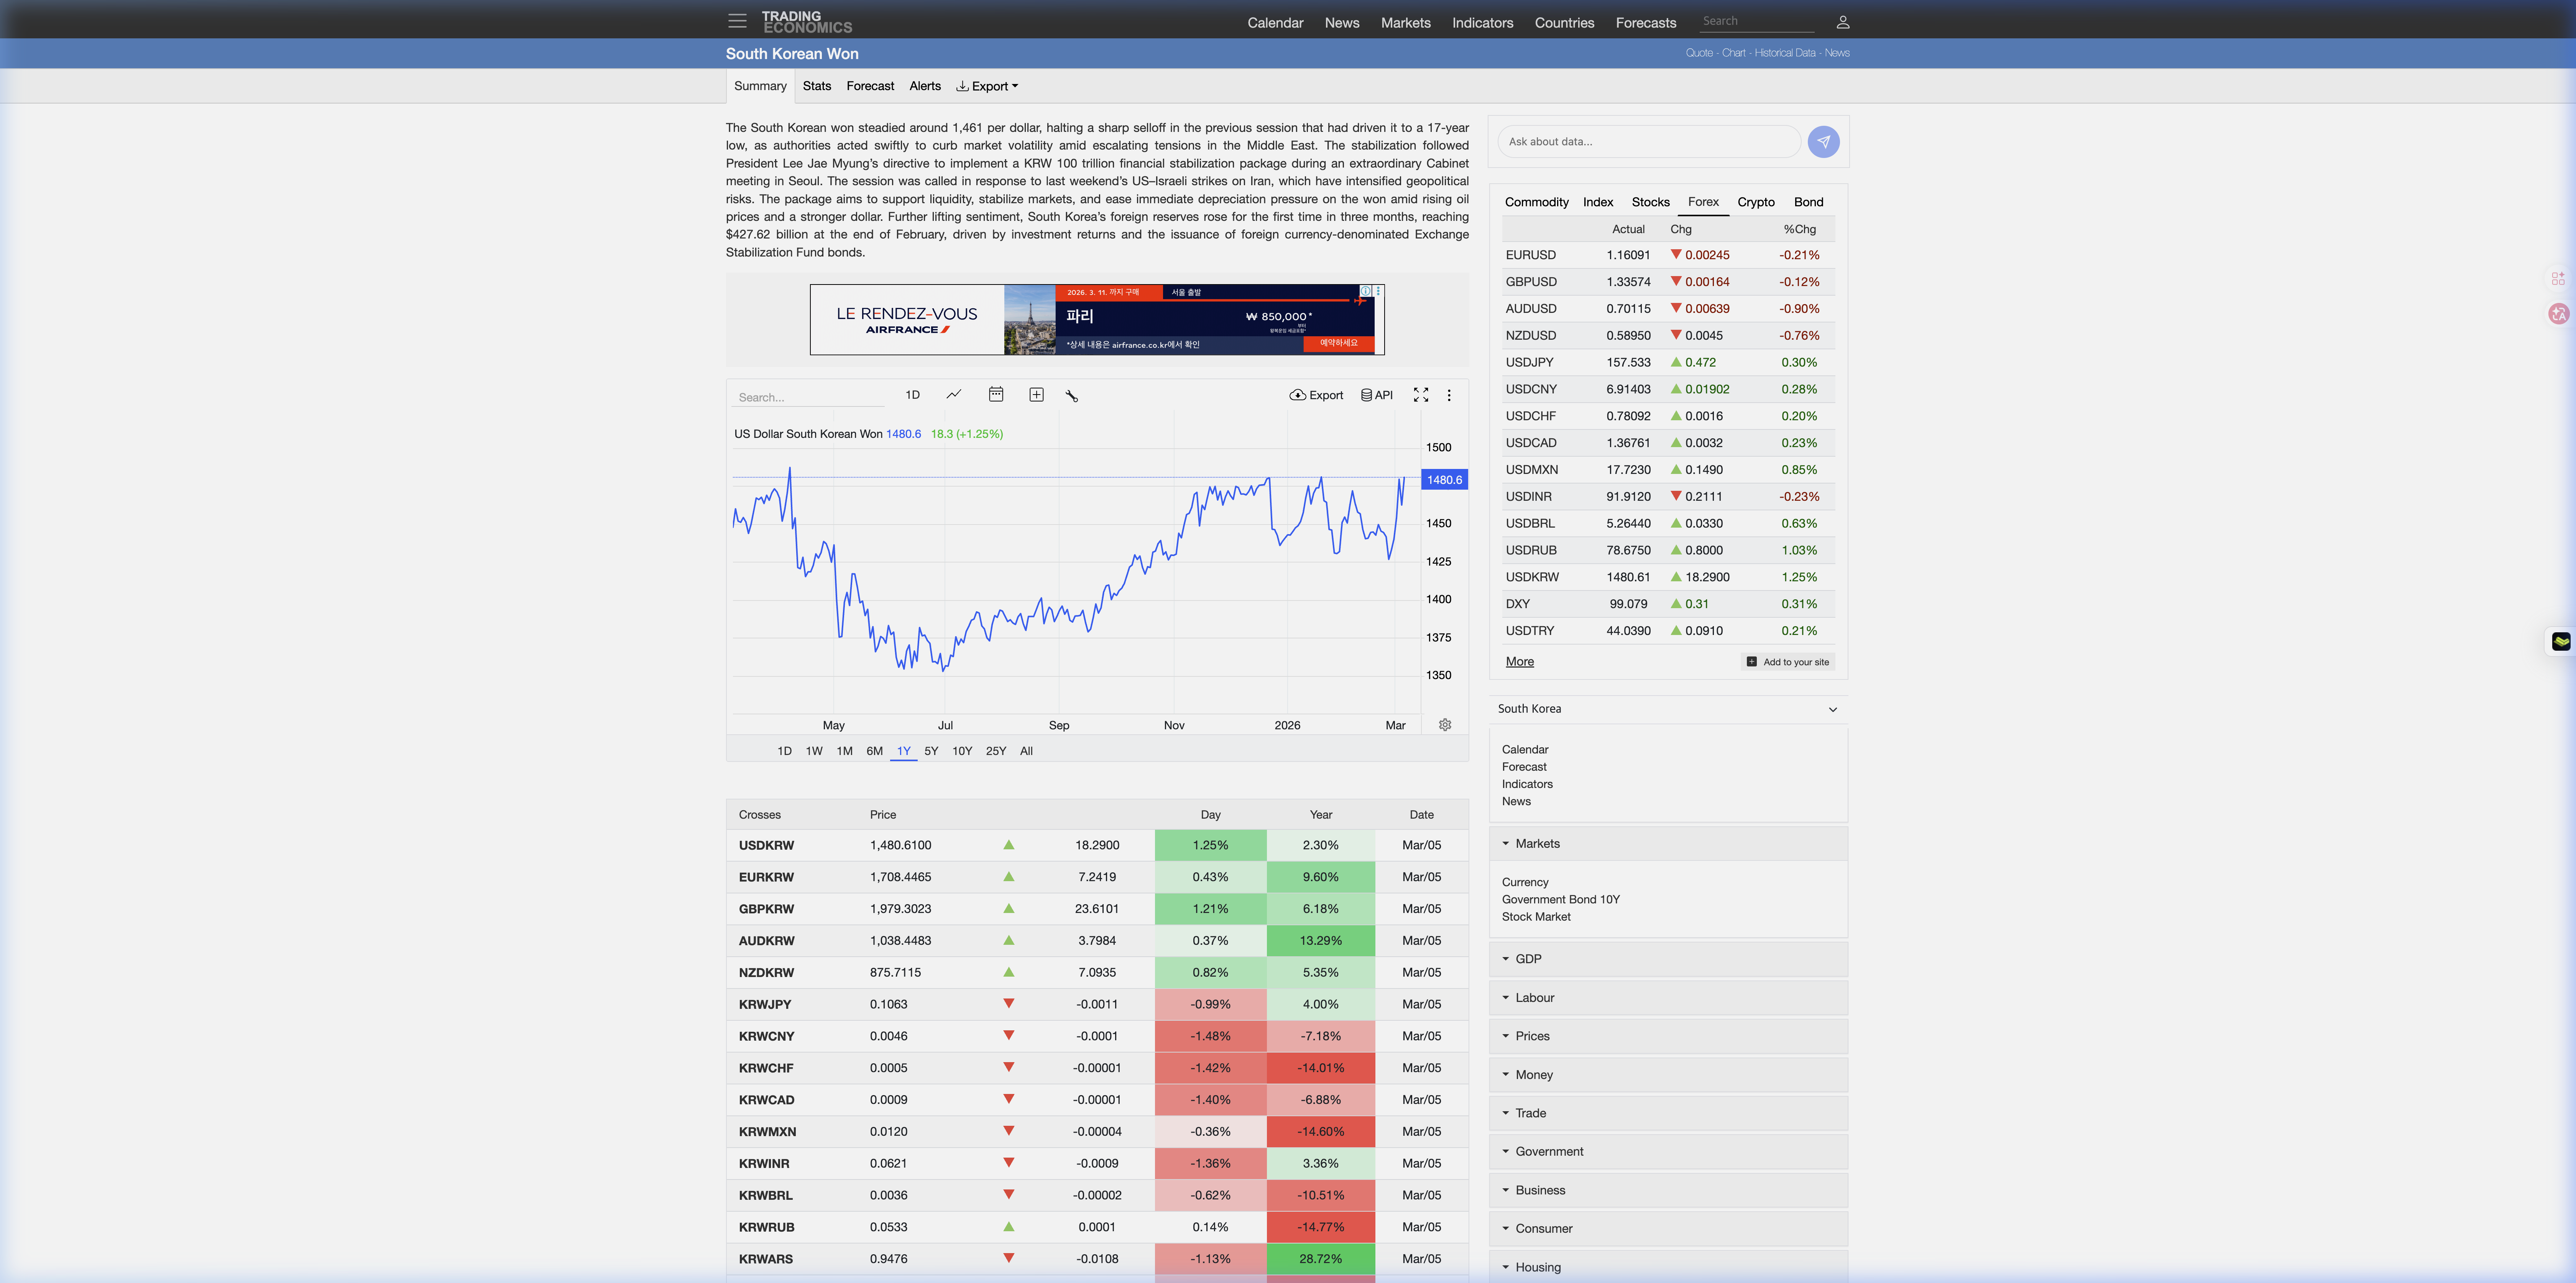Open the chart calendar date picker
The image size is (2576, 1283).
995,395
